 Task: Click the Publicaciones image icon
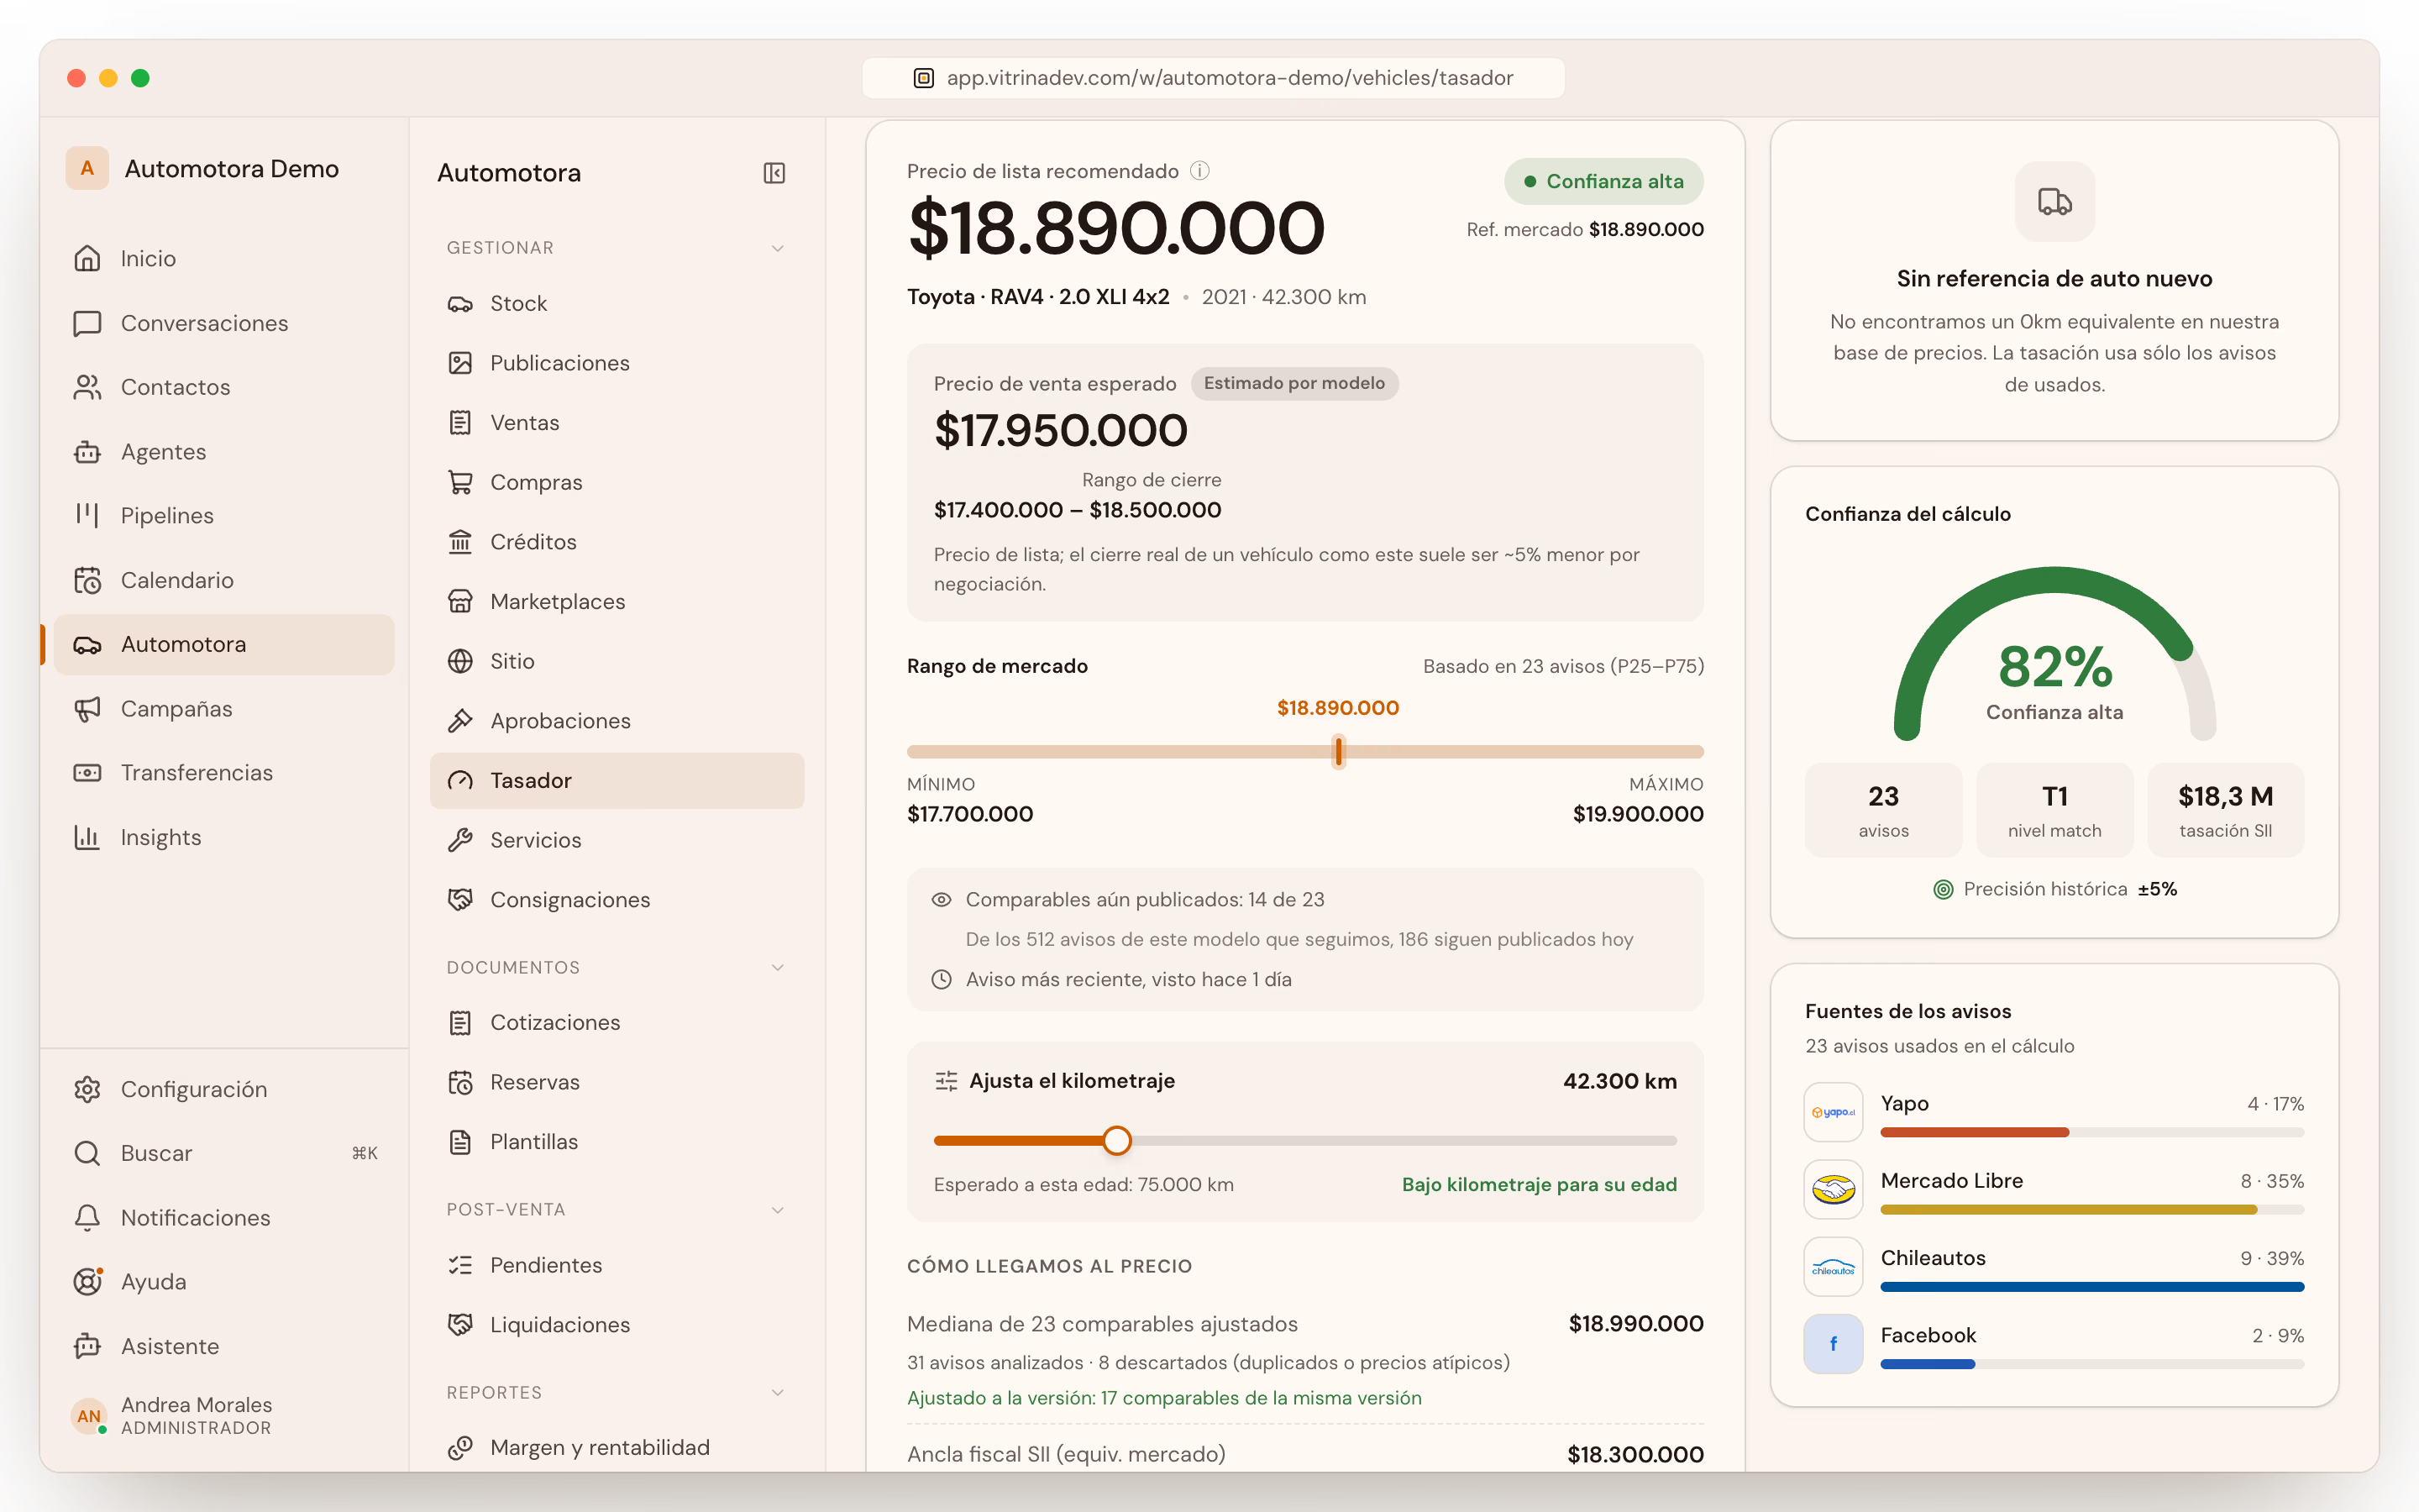click(x=459, y=363)
